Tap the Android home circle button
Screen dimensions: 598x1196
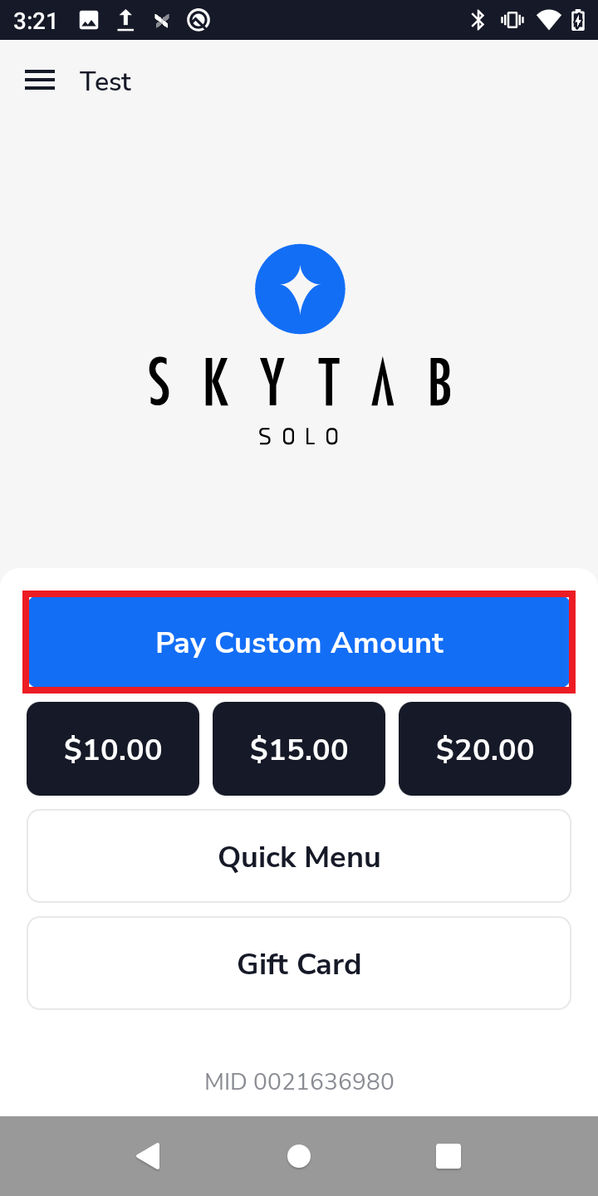point(299,1155)
